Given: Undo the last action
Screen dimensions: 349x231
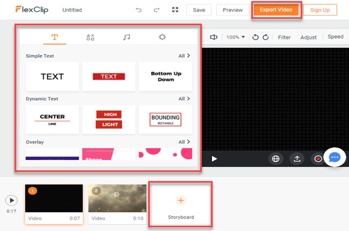Looking at the screenshot, I should tap(139, 10).
